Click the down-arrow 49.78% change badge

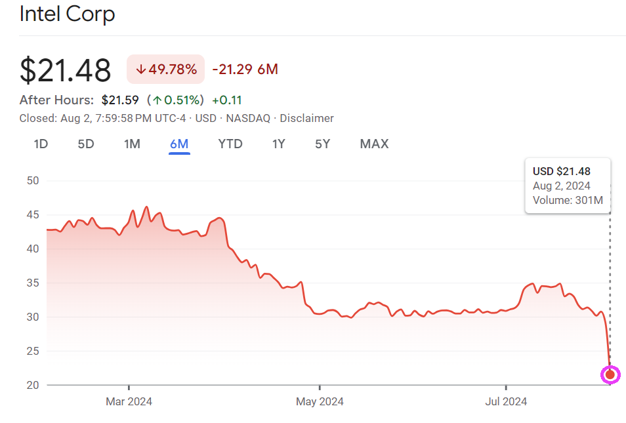(166, 69)
